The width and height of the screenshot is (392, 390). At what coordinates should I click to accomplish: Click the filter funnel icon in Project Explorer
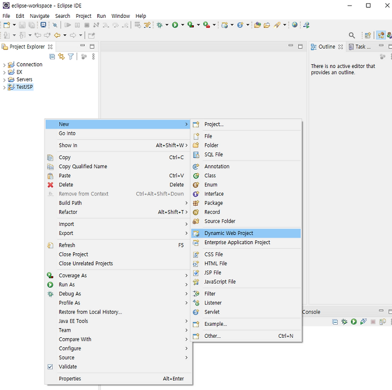71,57
